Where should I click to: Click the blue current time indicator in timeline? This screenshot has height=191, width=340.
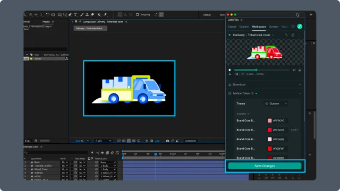156,154
